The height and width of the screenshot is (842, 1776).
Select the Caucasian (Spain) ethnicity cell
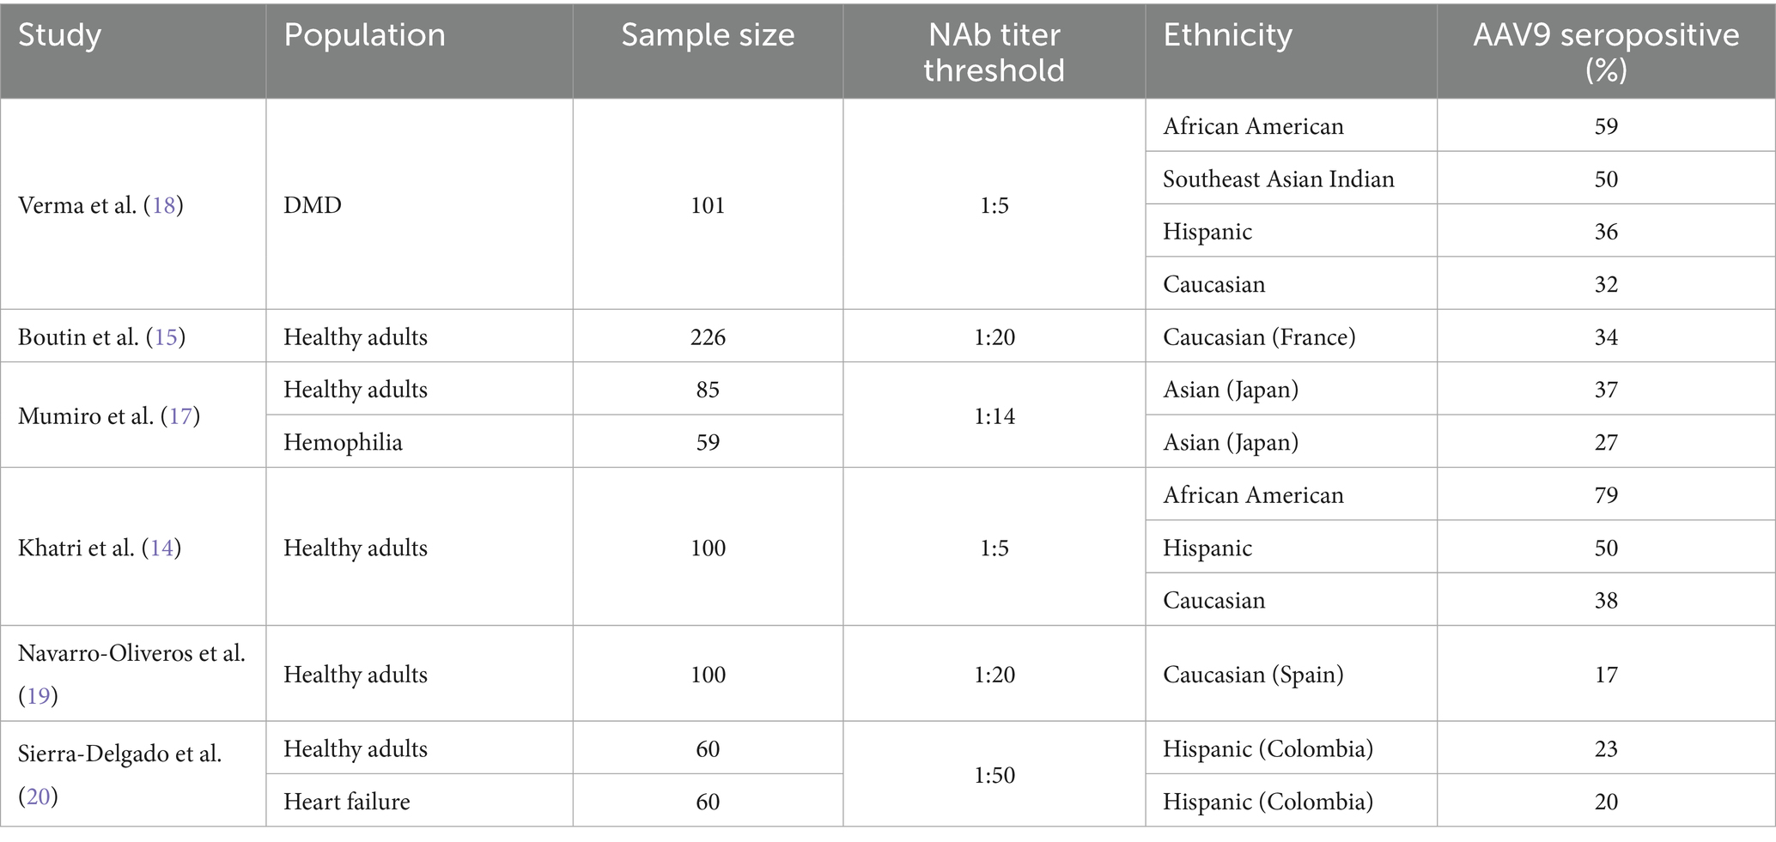click(1291, 674)
